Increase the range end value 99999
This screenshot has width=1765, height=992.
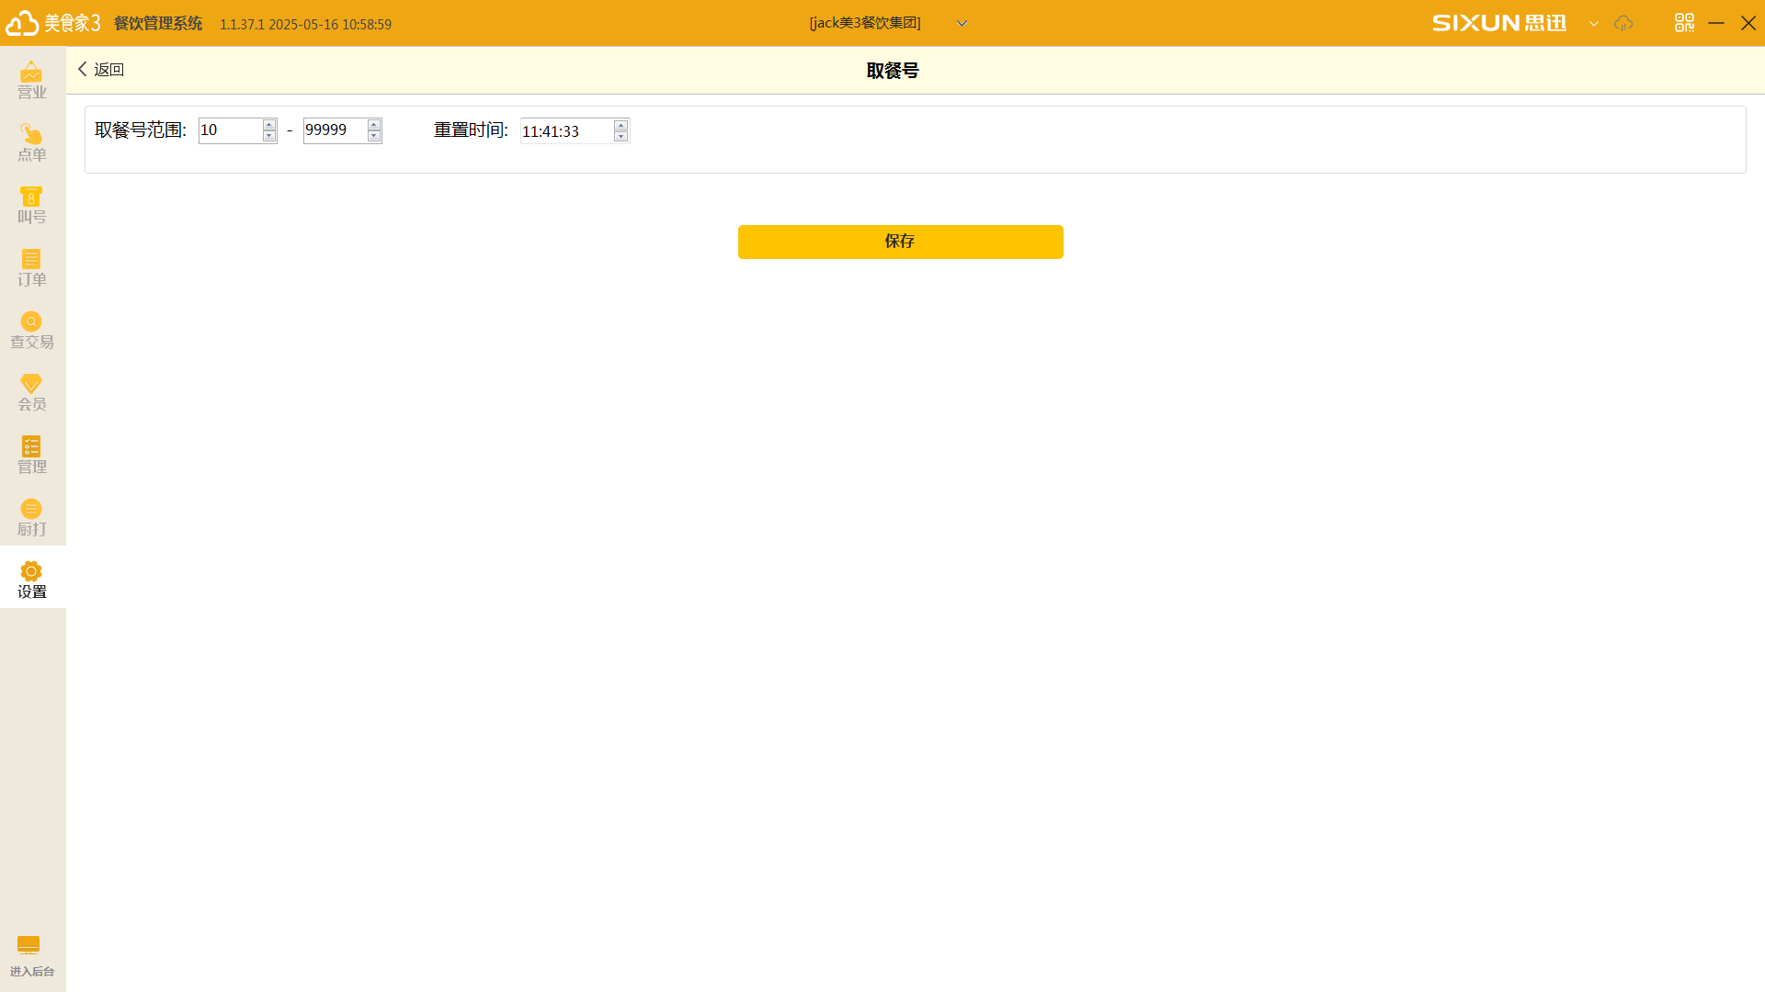click(x=374, y=125)
